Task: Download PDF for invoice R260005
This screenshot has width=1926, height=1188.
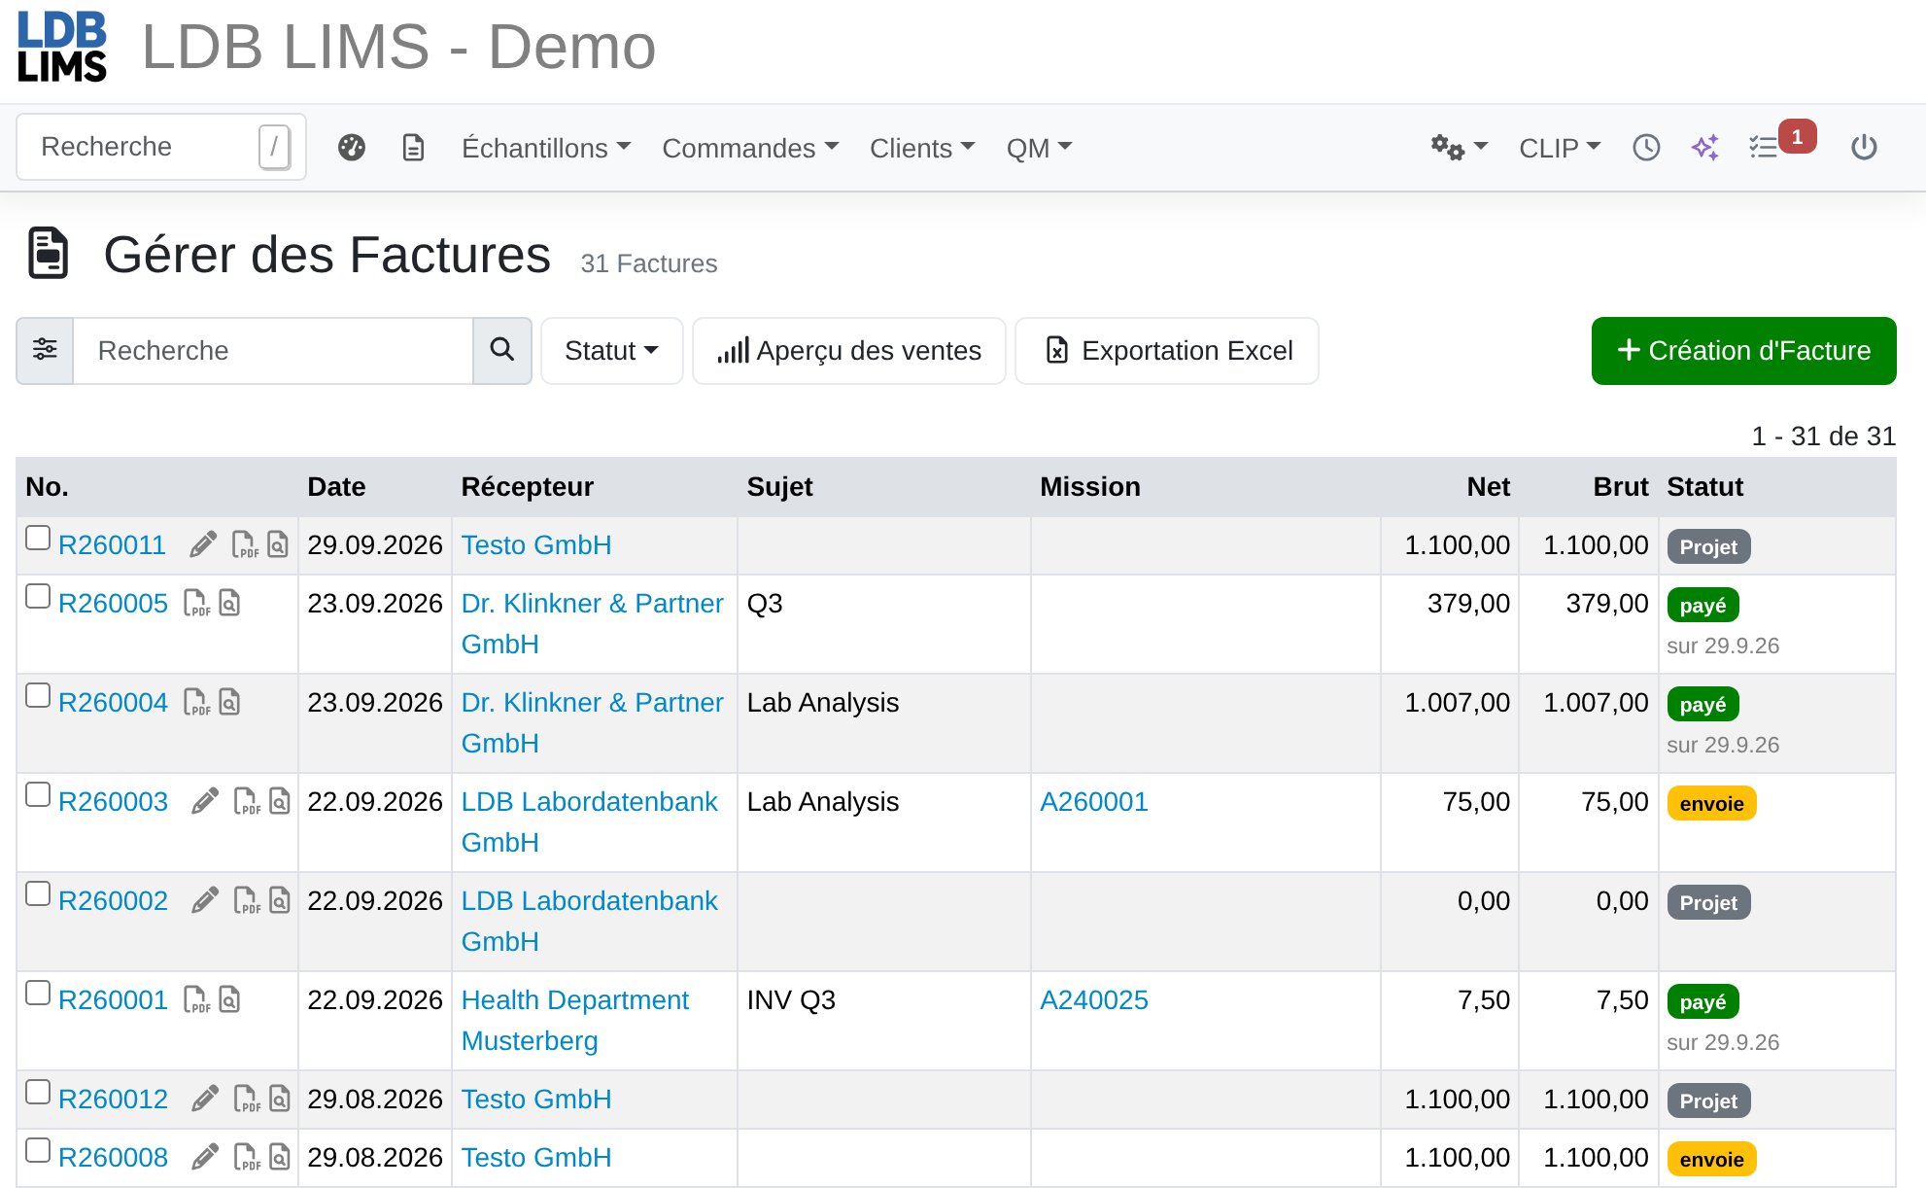Action: point(196,604)
